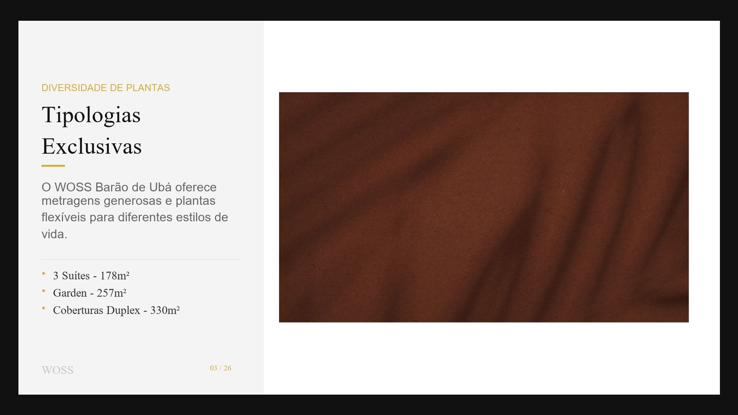This screenshot has height=415, width=738.
Task: Click the bullet before Coberturas Duplex
Action: click(43, 308)
